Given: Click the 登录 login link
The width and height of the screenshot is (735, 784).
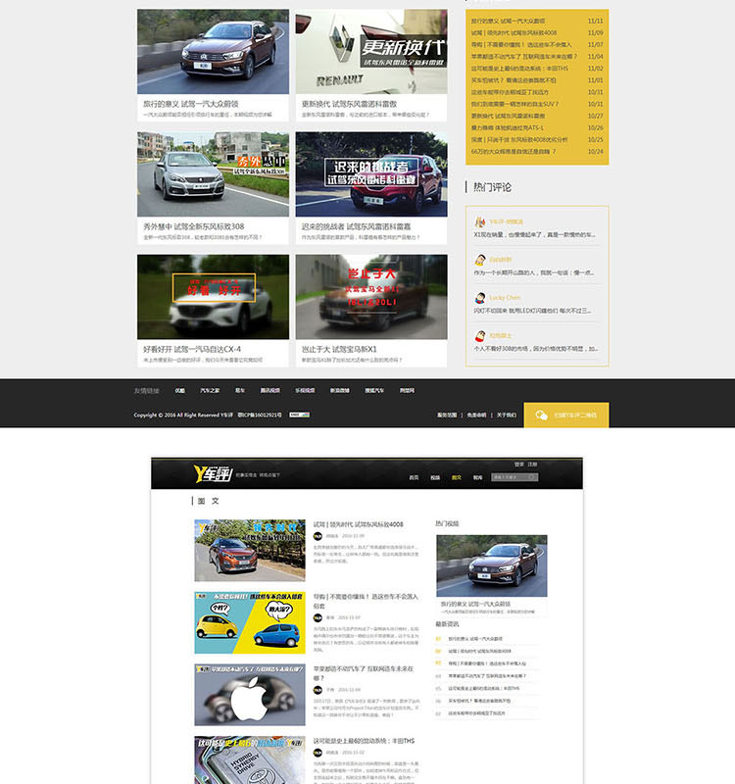Looking at the screenshot, I should point(518,464).
